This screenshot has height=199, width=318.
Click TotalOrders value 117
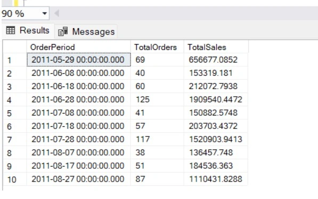[157, 140]
